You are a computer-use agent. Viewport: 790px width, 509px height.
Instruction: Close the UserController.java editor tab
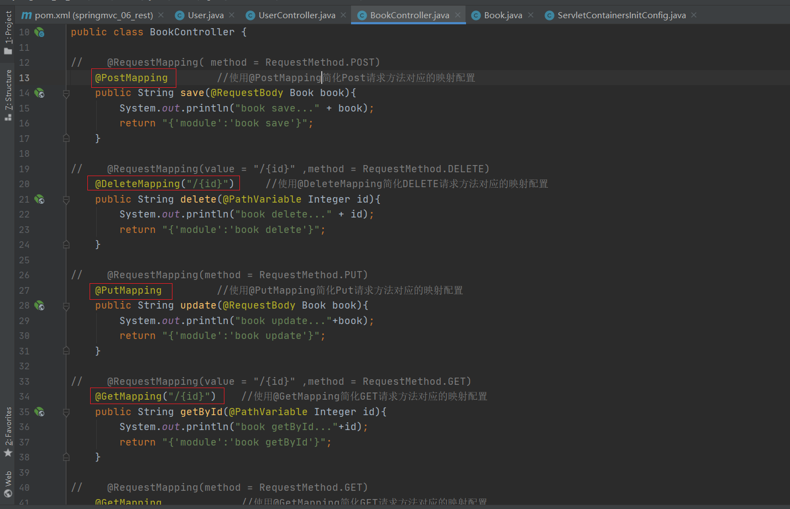pyautogui.click(x=343, y=15)
